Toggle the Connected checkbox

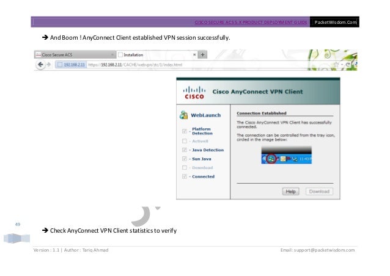pos(185,176)
